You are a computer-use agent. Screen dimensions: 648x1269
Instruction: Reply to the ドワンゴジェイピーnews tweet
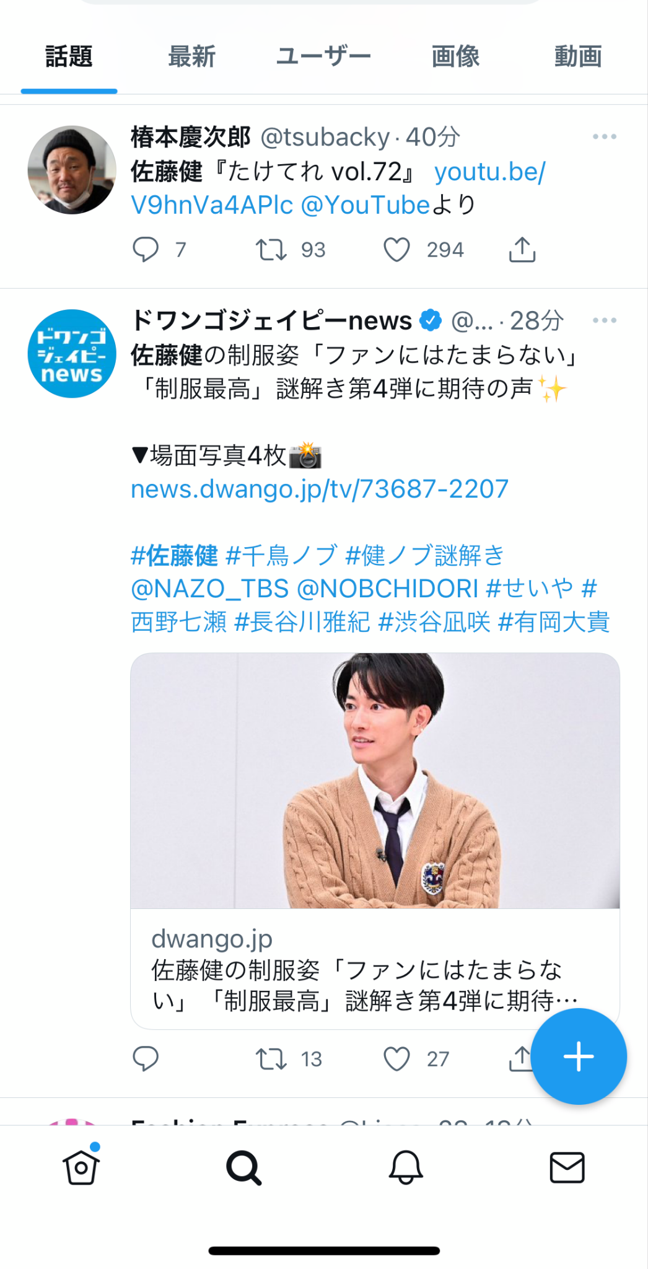tap(146, 1059)
